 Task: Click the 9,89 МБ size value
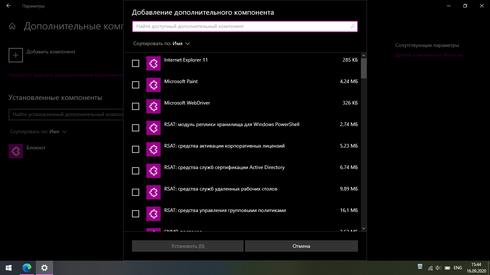(349, 189)
